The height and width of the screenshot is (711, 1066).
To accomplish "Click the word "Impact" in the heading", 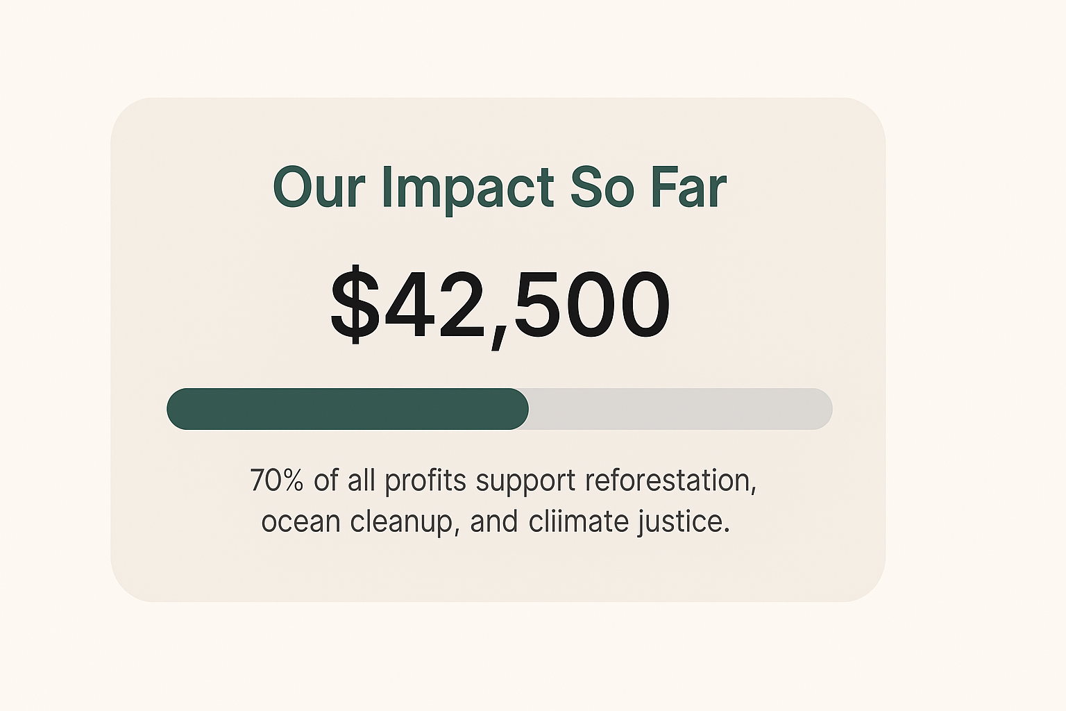I will (x=468, y=189).
